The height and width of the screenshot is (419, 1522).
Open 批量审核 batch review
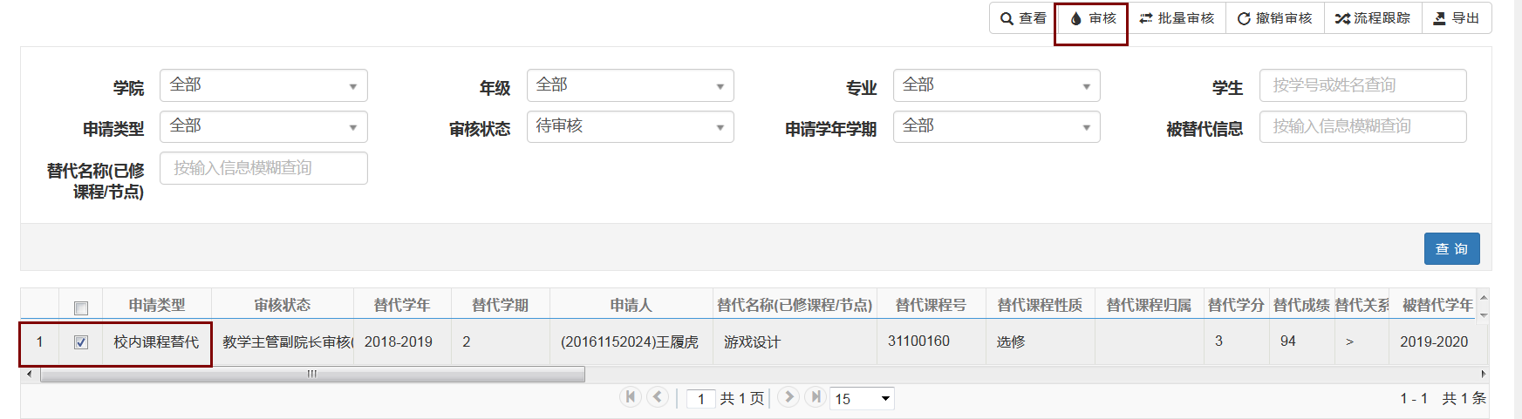point(1177,18)
